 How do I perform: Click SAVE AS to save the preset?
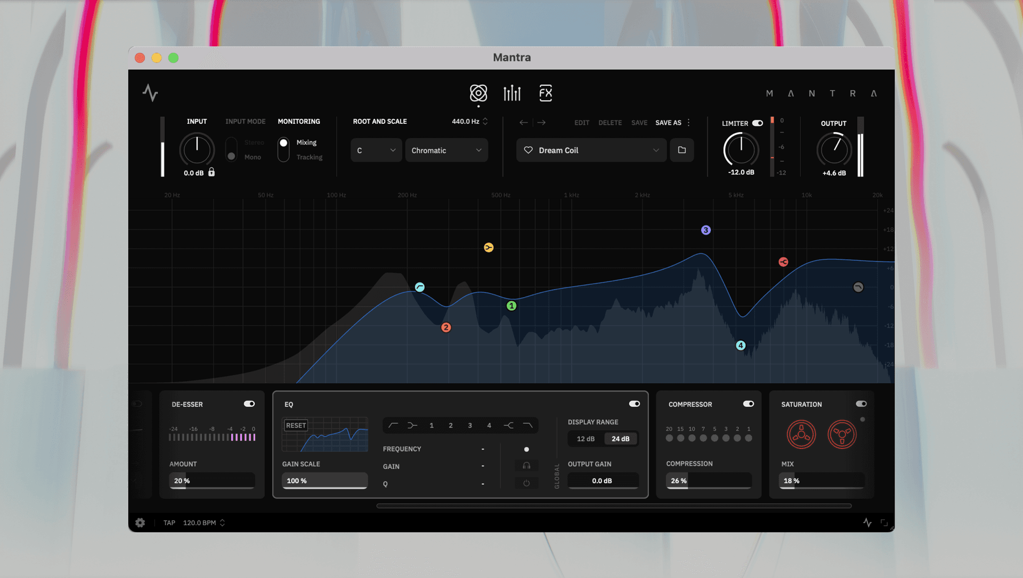tap(668, 123)
